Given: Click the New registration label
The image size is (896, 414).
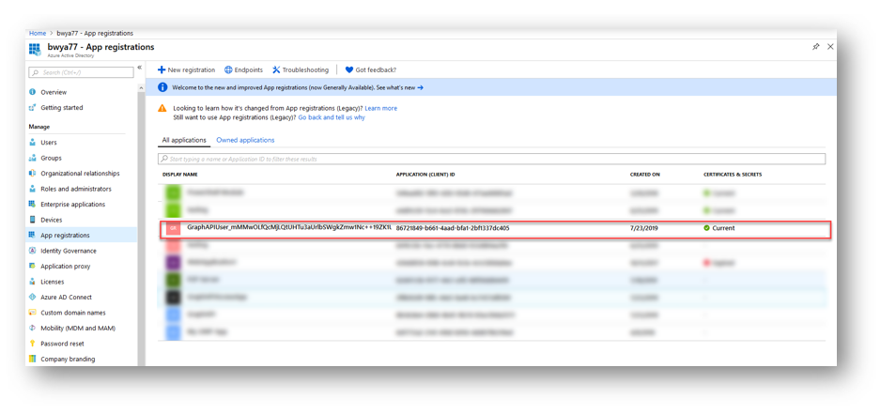Looking at the screenshot, I should 192,69.
